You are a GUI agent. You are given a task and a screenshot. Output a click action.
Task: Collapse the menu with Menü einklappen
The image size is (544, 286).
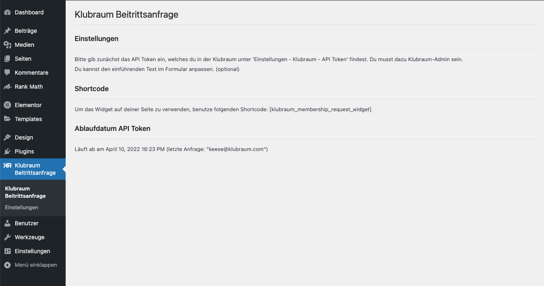(35, 265)
